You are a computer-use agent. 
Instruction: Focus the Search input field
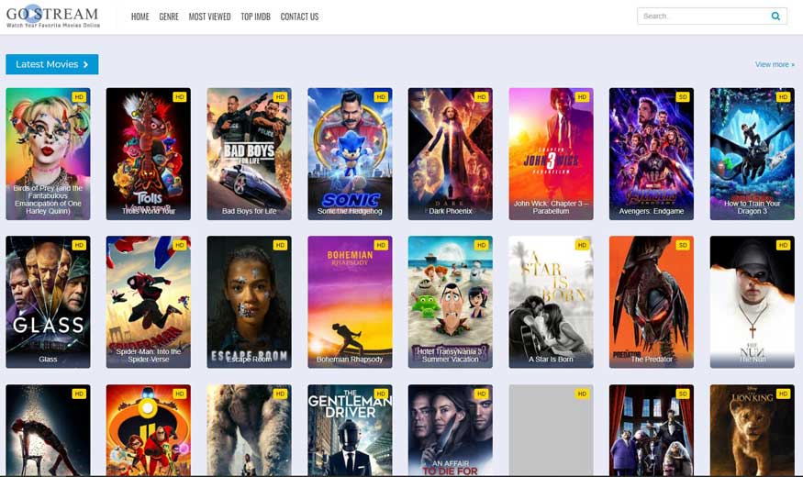pyautogui.click(x=704, y=17)
